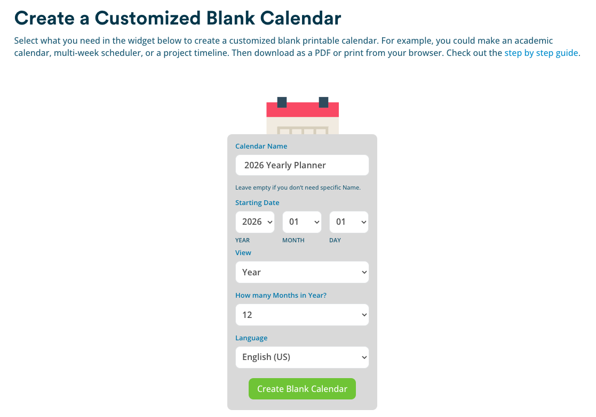The width and height of the screenshot is (596, 417).
Task: Click the Starting Date label
Action: [257, 203]
